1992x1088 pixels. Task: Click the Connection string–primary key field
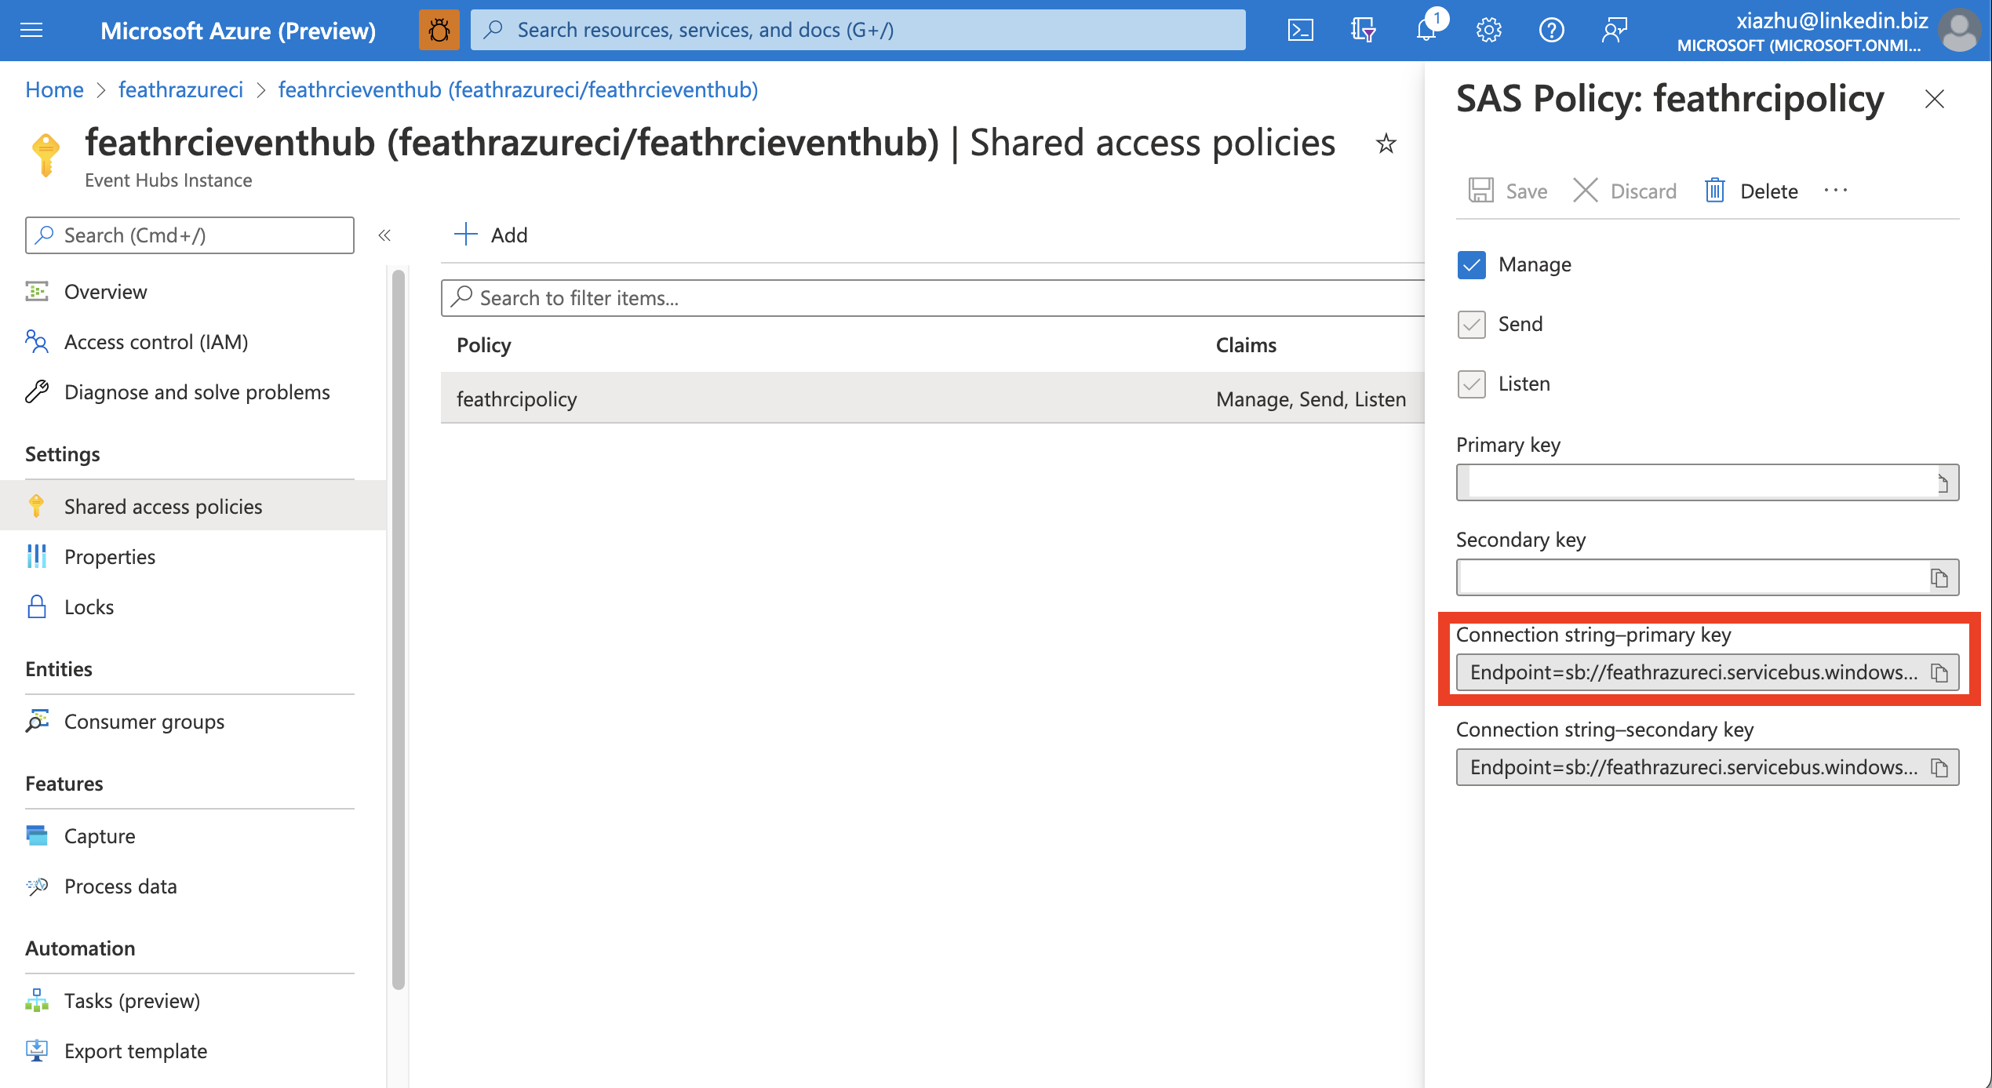(x=1707, y=672)
